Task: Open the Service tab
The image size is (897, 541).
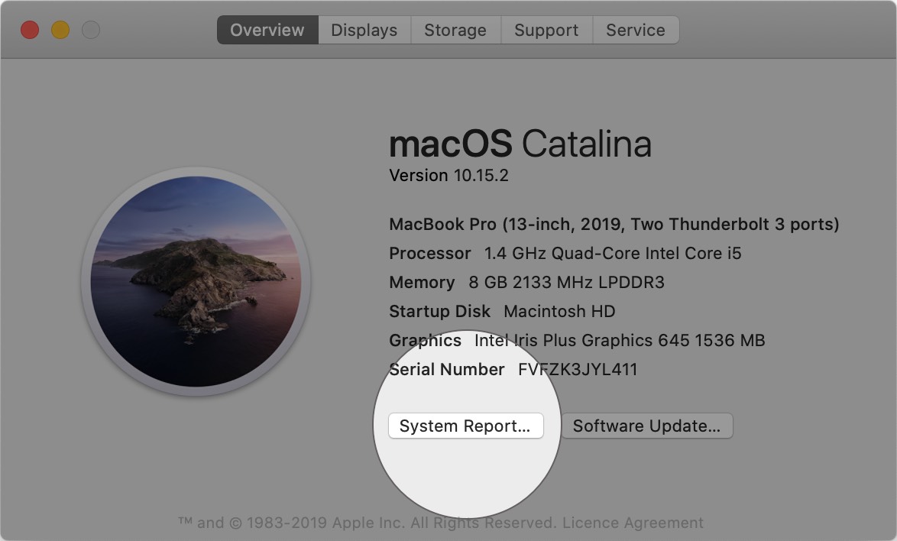Action: [x=636, y=30]
